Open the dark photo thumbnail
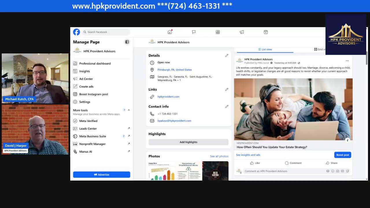The width and height of the screenshot is (370, 208). [x=215, y=171]
